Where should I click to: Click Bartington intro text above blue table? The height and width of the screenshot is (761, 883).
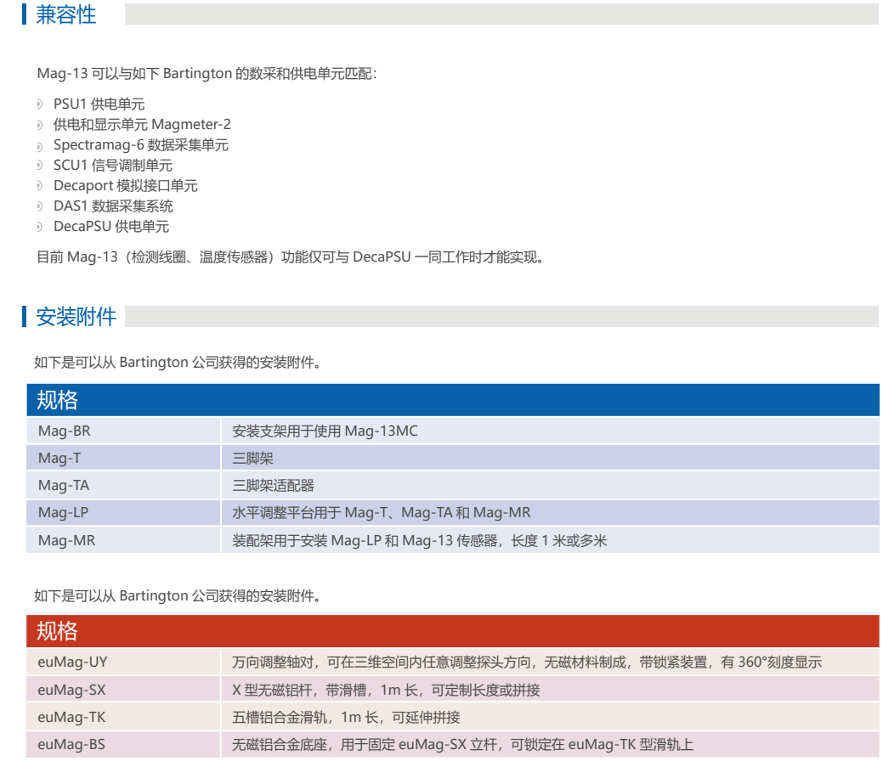[178, 363]
